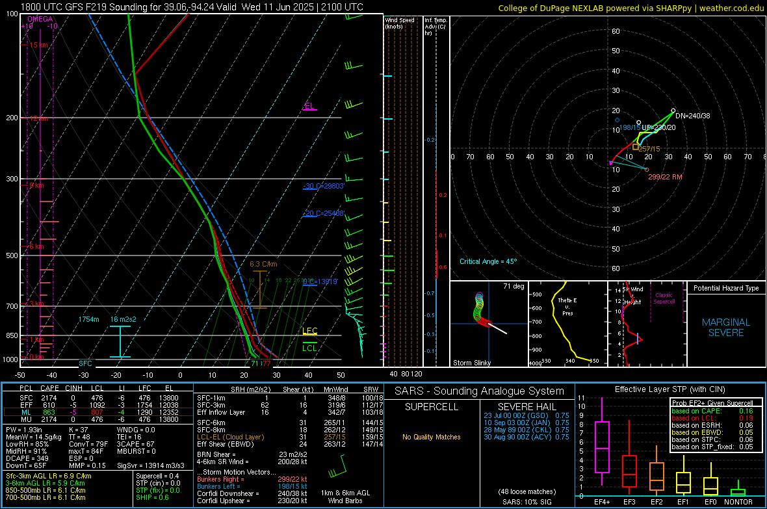Click the MARGINAL SEVERE hazard text
767x509 pixels.
pyautogui.click(x=726, y=328)
